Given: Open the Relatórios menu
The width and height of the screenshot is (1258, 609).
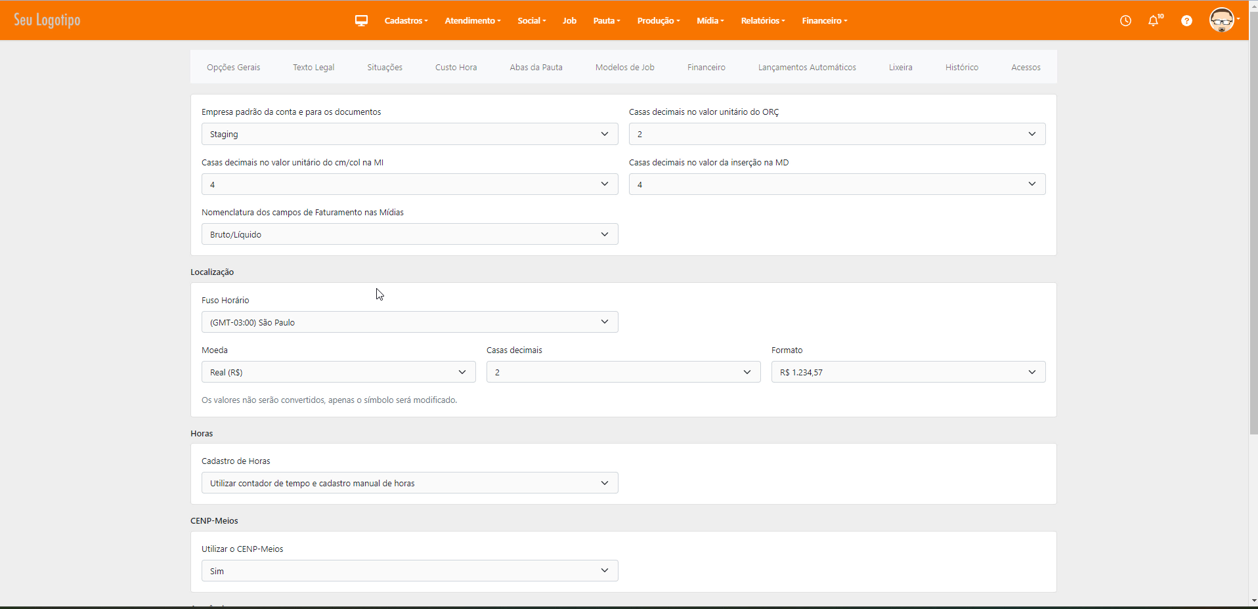Looking at the screenshot, I should point(762,20).
